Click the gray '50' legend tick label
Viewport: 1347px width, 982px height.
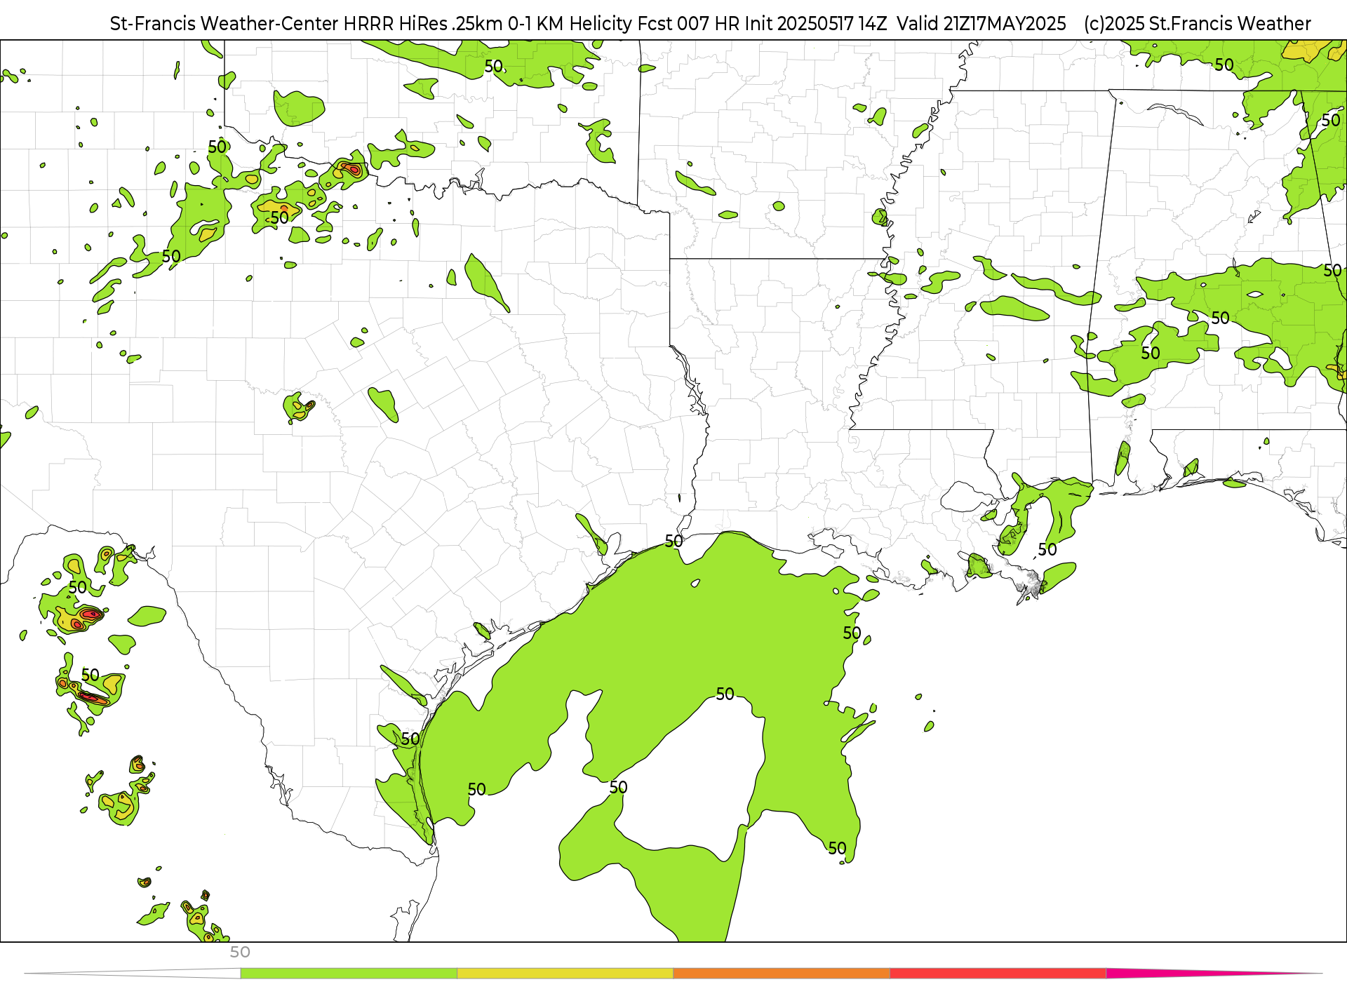click(x=240, y=953)
